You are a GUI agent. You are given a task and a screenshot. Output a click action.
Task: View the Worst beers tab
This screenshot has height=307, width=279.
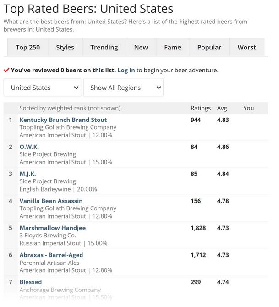tap(246, 47)
